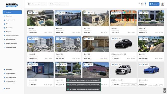
Task: Click the $720 000 price
Action: [87, 33]
